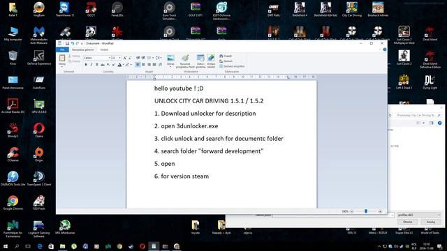Click the text line "6. for version steam"
This screenshot has height=251, width=447.
click(x=182, y=176)
